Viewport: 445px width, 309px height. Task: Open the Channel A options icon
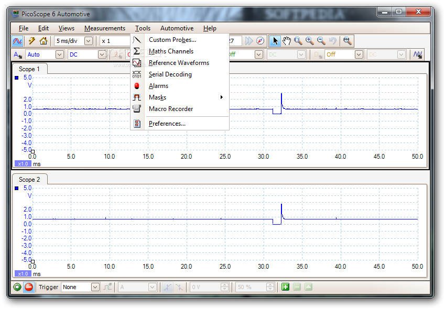pyautogui.click(x=18, y=54)
